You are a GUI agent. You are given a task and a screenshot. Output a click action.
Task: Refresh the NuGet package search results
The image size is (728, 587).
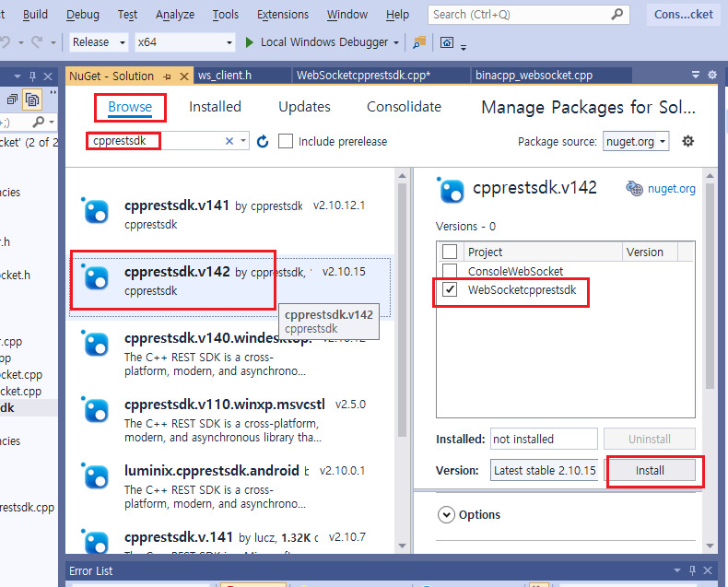point(263,141)
